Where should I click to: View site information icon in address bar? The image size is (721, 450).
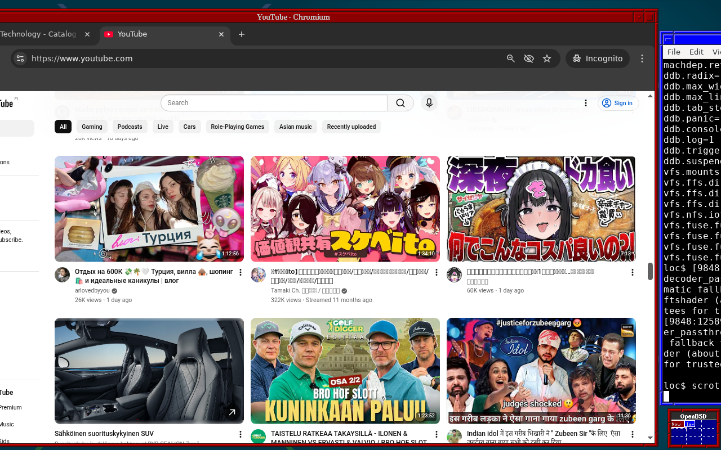20,58
